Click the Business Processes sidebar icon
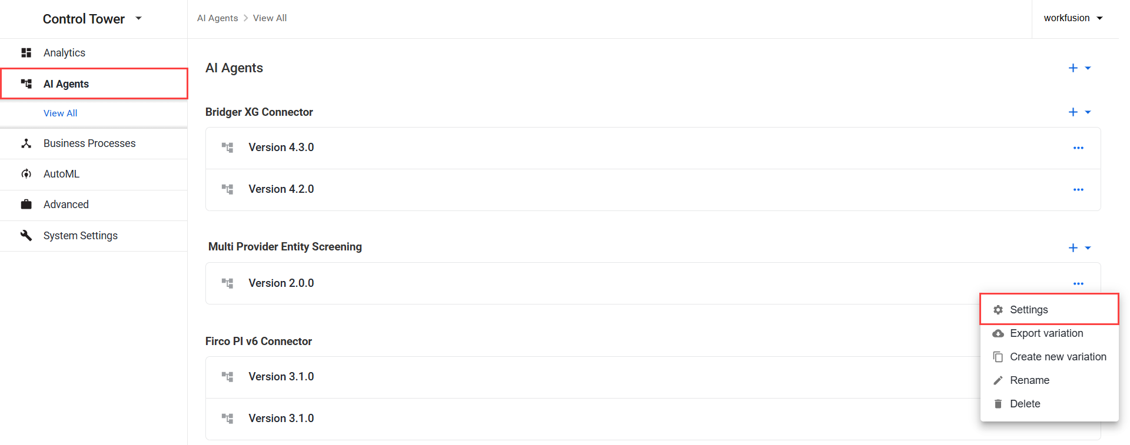1130x445 pixels. point(26,143)
